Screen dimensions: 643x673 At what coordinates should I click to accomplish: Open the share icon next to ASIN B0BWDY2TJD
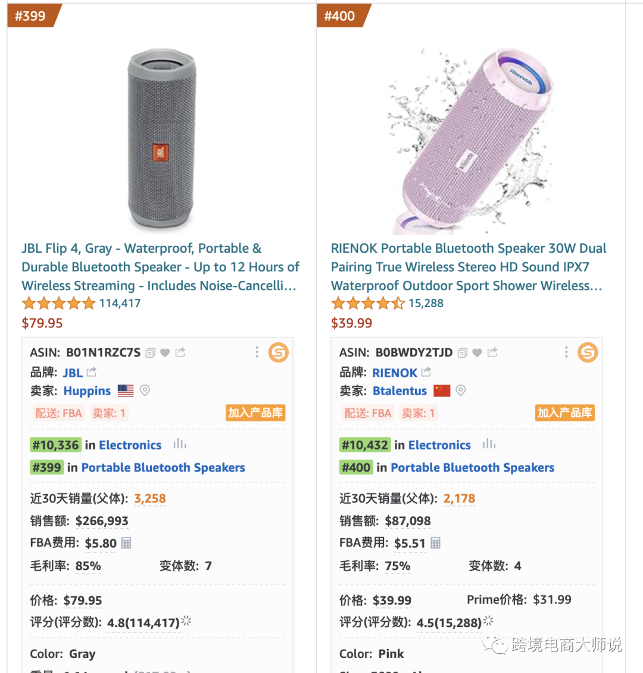492,353
